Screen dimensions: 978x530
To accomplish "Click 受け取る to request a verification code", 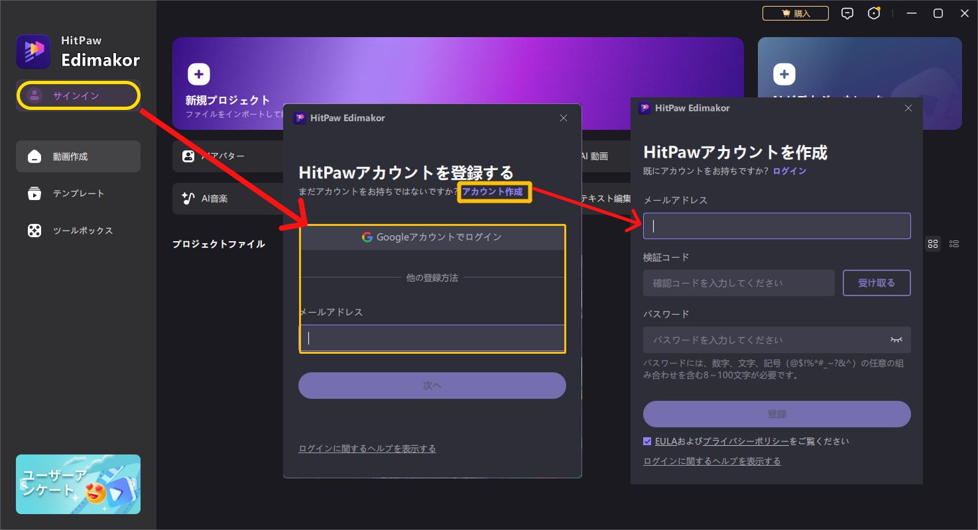I will click(877, 282).
